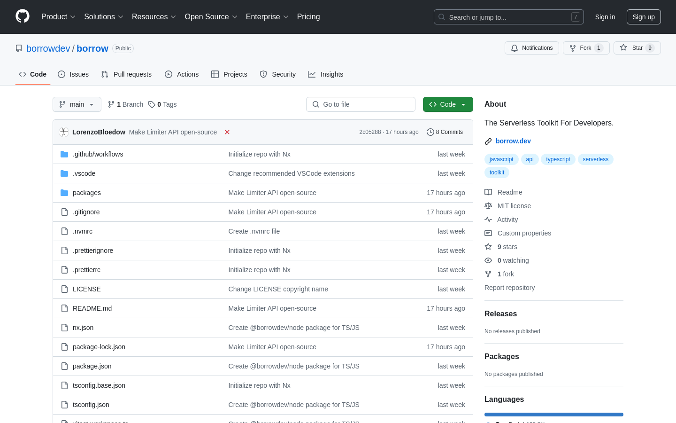Click the link icon beside borrow.dev
This screenshot has height=423, width=676.
(488, 141)
